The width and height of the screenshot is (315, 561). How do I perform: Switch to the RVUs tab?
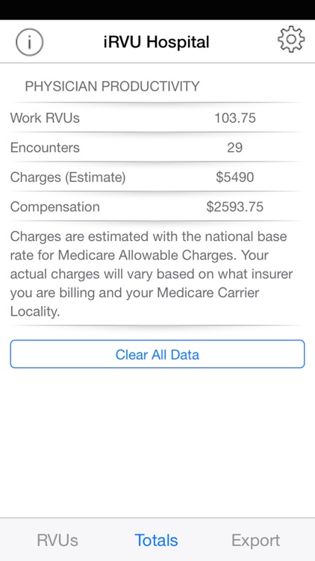[57, 540]
